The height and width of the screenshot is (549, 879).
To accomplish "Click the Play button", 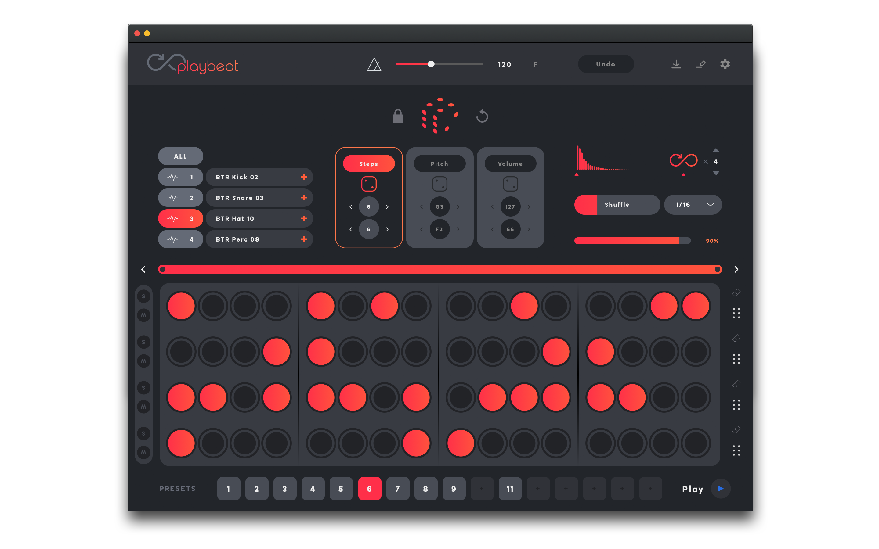I will point(721,489).
